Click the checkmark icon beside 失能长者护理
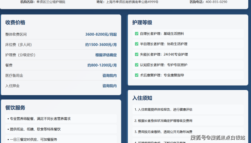Screen dimensions: 251x143 [x=137, y=54]
